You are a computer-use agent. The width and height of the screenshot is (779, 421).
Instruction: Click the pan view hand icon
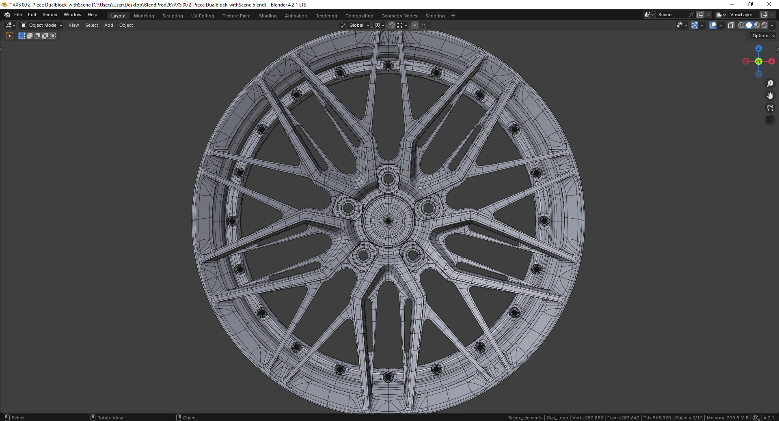[x=770, y=96]
